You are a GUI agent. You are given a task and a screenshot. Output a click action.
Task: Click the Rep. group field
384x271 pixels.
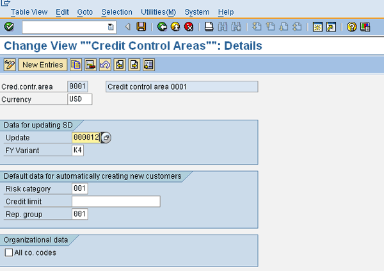80,214
